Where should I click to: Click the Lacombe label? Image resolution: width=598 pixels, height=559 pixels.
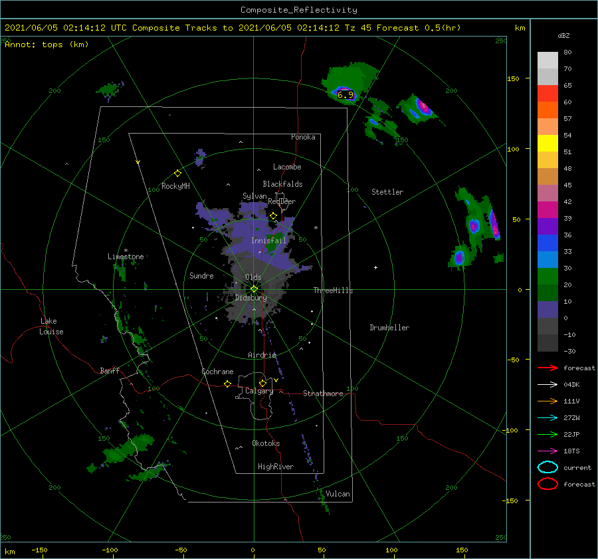pyautogui.click(x=287, y=167)
